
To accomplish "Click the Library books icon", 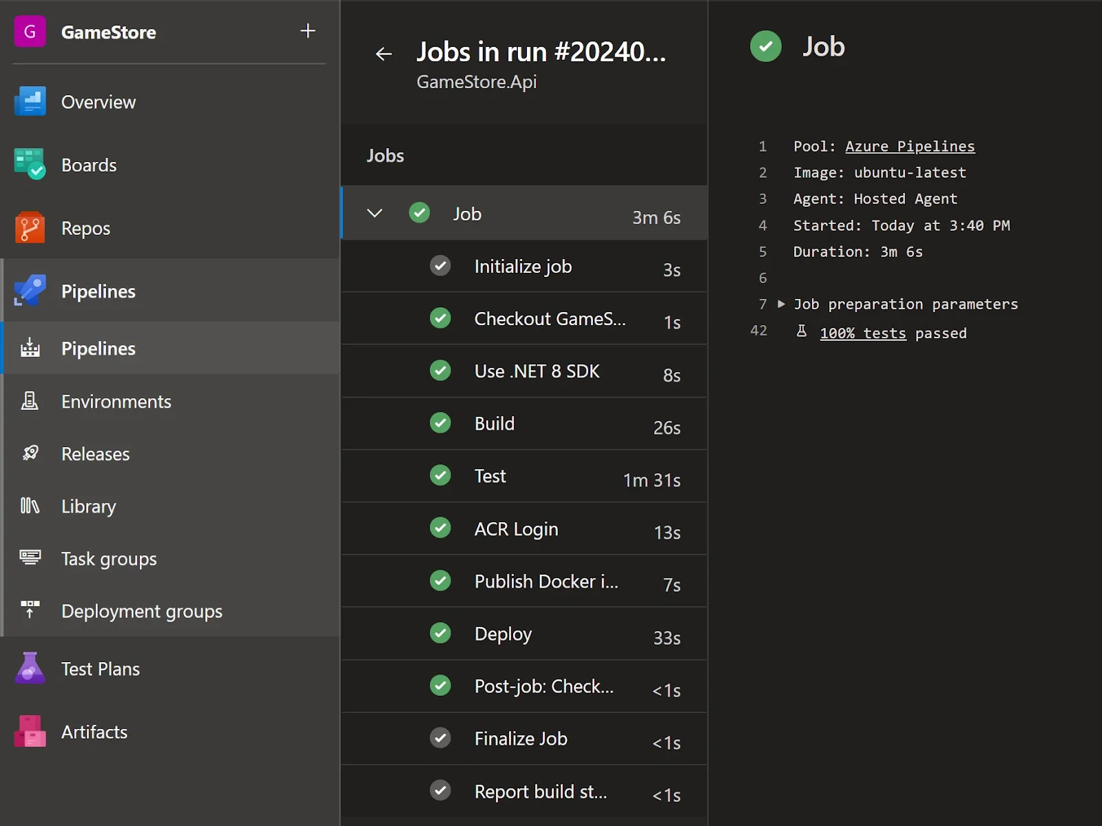I will (x=30, y=506).
